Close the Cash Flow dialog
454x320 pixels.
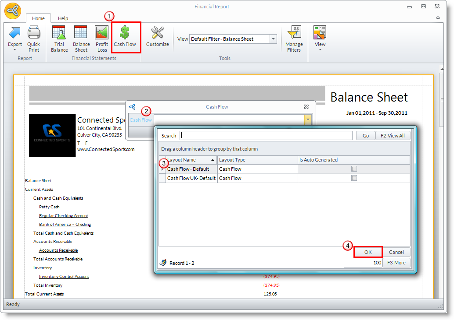click(306, 106)
